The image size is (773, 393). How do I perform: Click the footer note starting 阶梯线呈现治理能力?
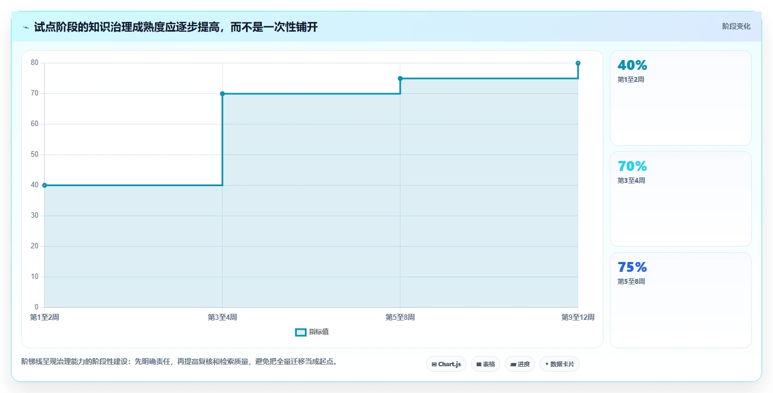[179, 361]
